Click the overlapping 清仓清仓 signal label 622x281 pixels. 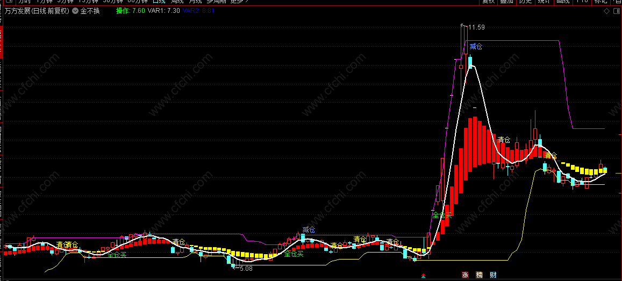[x=67, y=244]
